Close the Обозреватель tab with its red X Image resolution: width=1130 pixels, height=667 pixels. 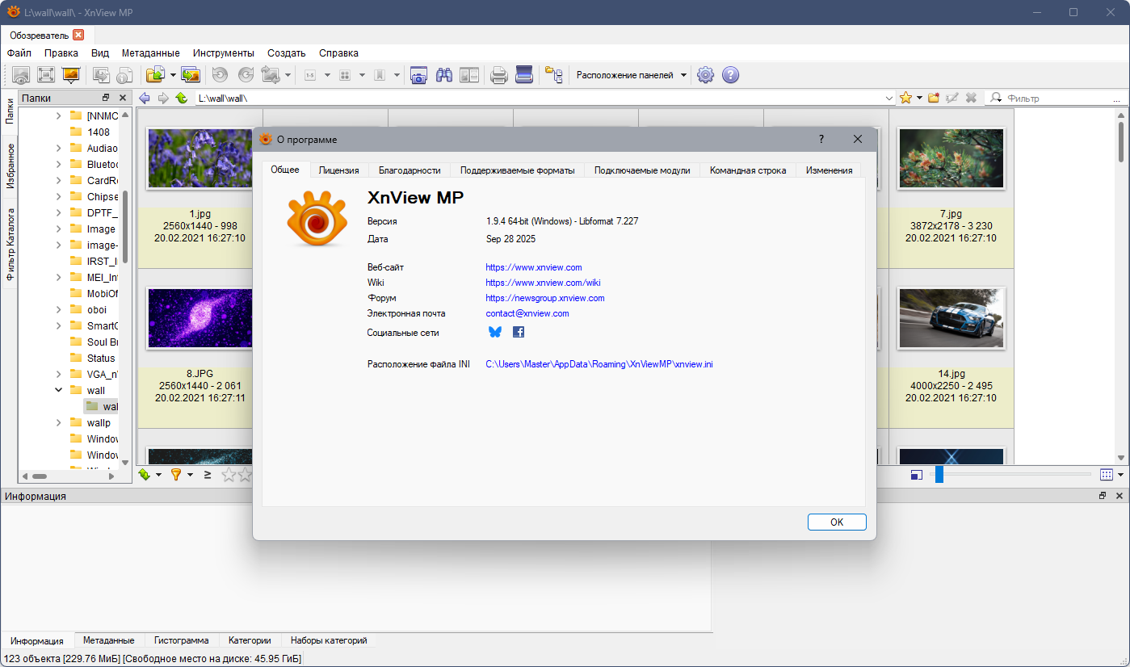click(x=78, y=35)
